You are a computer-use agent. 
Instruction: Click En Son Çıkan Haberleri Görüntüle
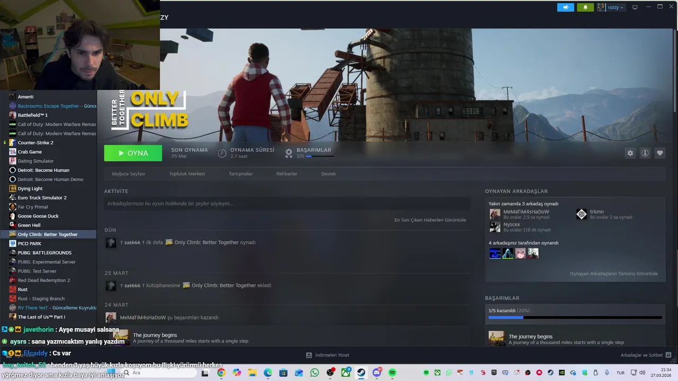(430, 220)
